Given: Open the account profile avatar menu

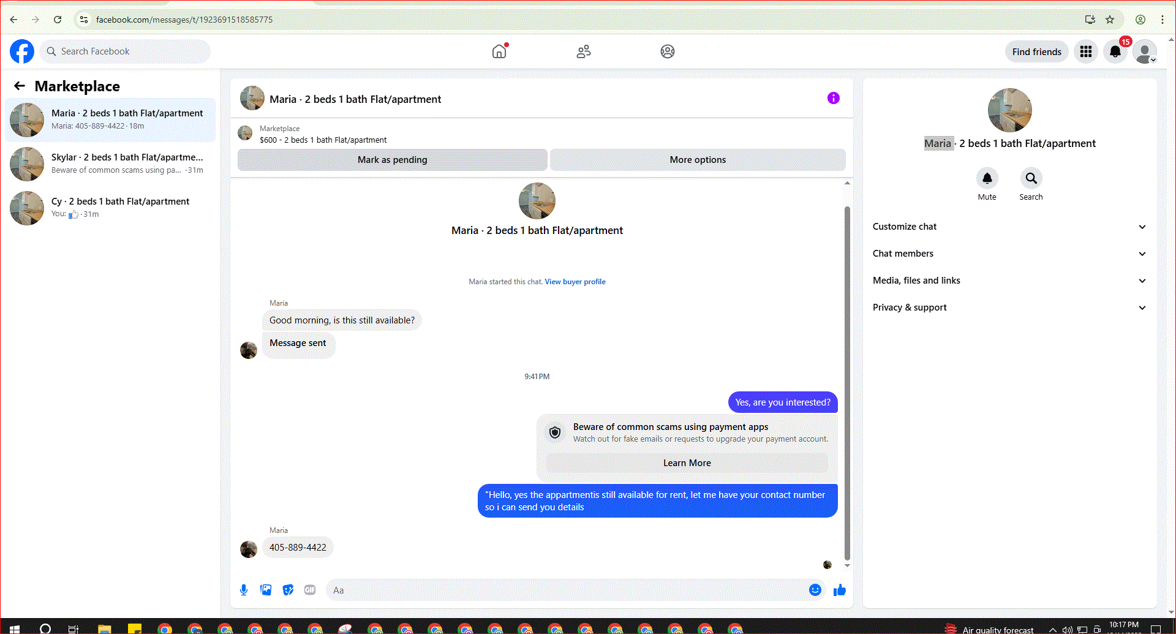Looking at the screenshot, I should pyautogui.click(x=1145, y=51).
